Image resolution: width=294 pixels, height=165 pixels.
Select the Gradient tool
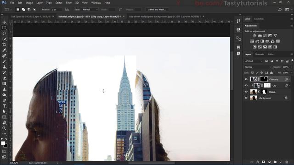point(4,83)
